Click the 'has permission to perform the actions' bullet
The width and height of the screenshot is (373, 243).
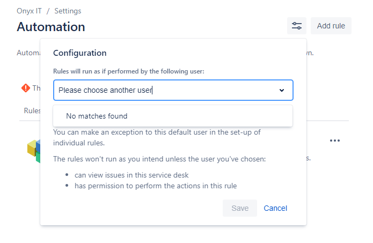(156, 186)
